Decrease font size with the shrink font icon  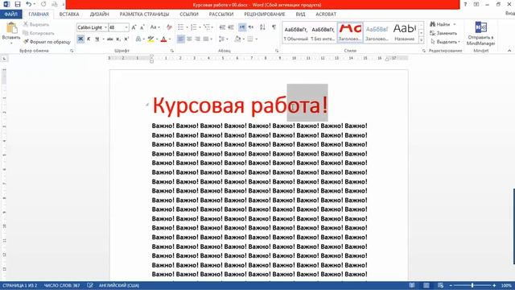(x=142, y=27)
